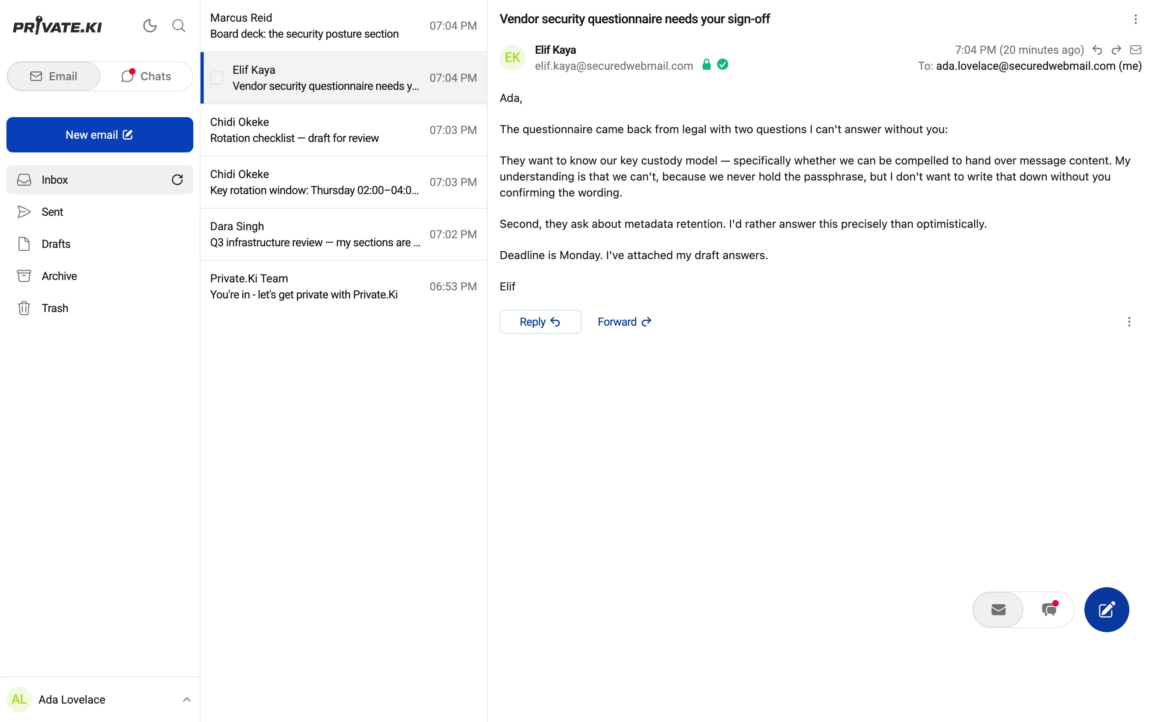This screenshot has height=722, width=1155.
Task: Refresh the Inbox using the reload icon
Action: point(177,180)
